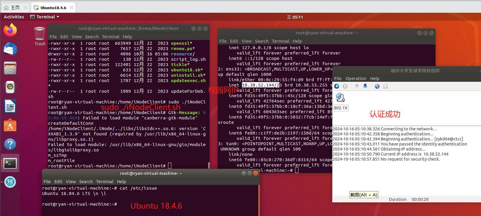Click the 'You have passed the identity authentication' line
The image size is (481, 216).
click(x=400, y=144)
